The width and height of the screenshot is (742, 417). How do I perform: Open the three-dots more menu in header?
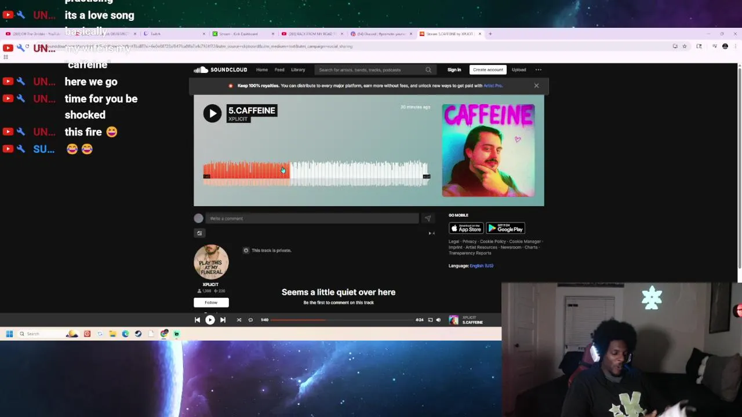tap(539, 69)
